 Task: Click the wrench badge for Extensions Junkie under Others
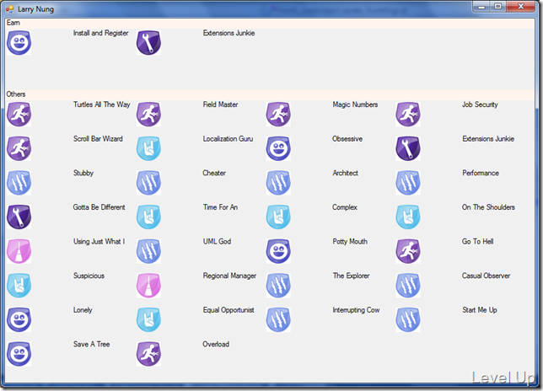click(x=408, y=148)
